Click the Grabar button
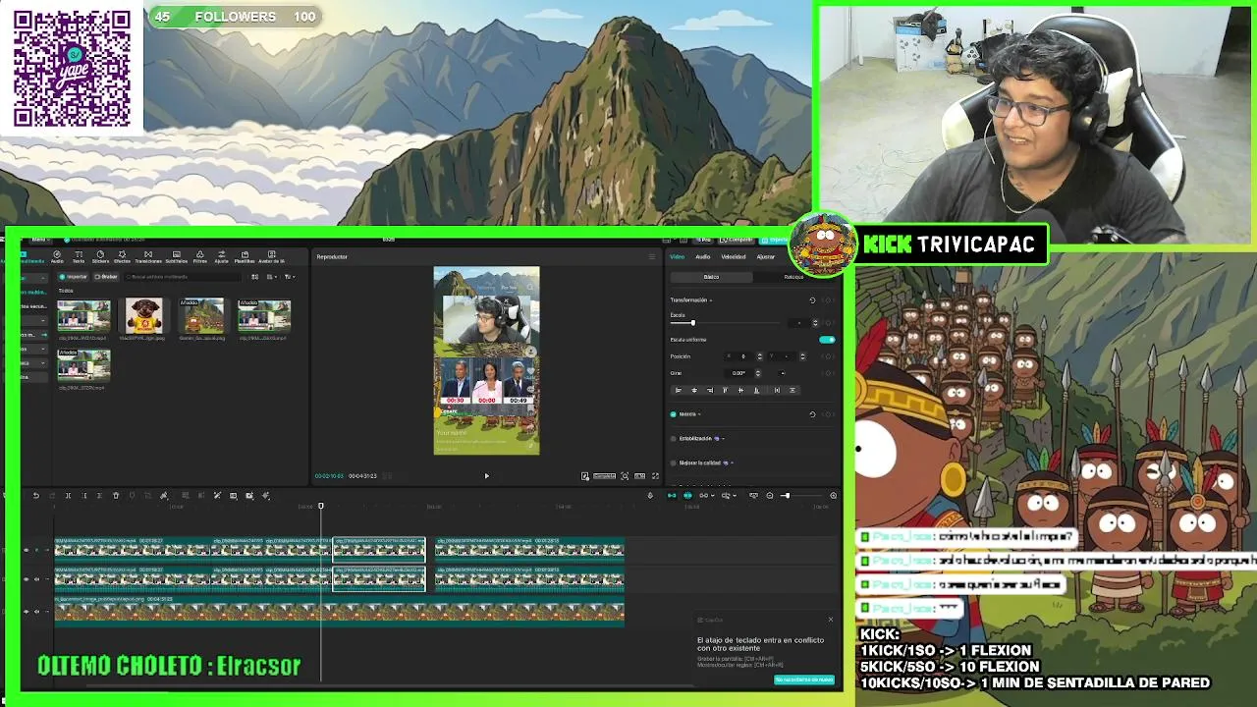 106,277
